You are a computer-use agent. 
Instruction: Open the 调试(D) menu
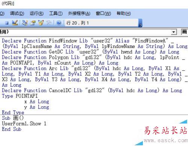coord(17,13)
